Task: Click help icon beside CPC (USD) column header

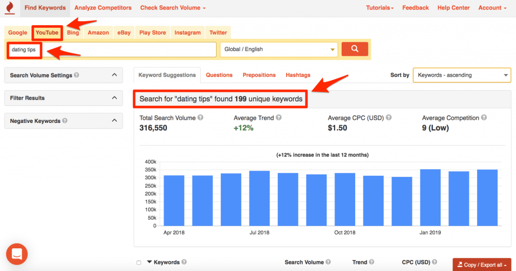Action: coord(434,262)
